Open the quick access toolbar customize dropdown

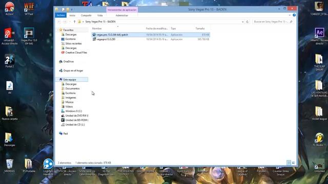pyautogui.click(x=72, y=10)
